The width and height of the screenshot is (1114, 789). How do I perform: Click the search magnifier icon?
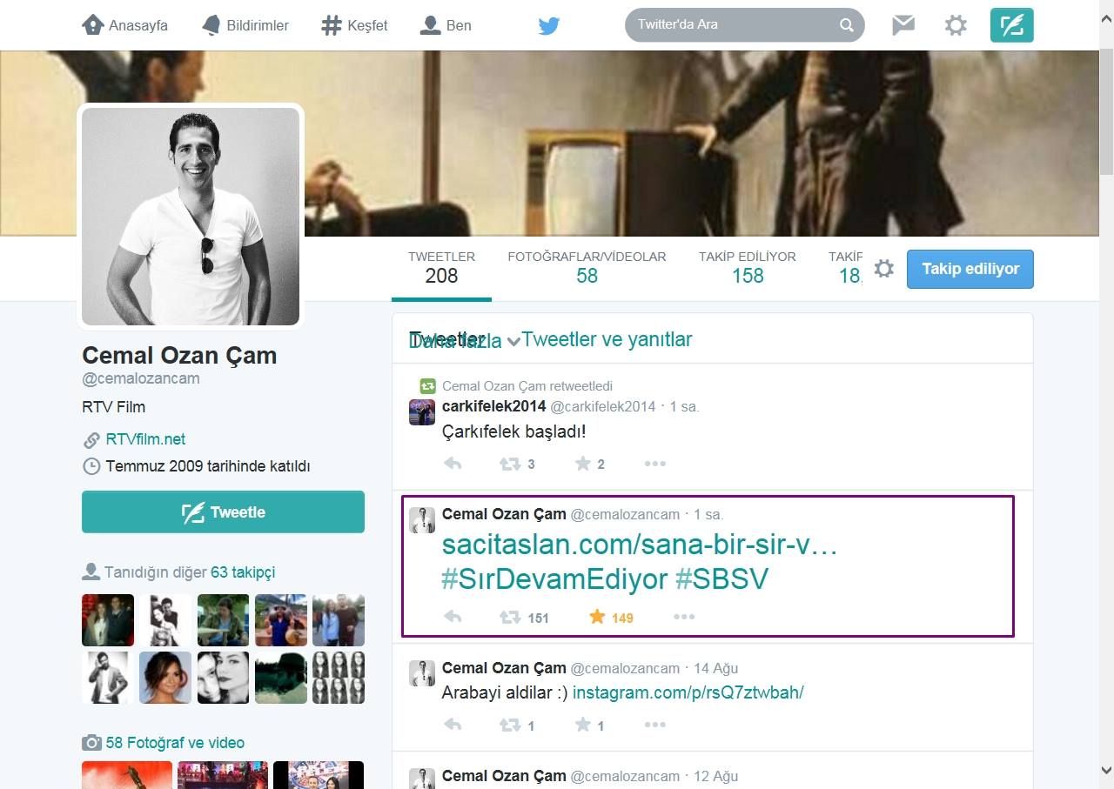point(847,25)
